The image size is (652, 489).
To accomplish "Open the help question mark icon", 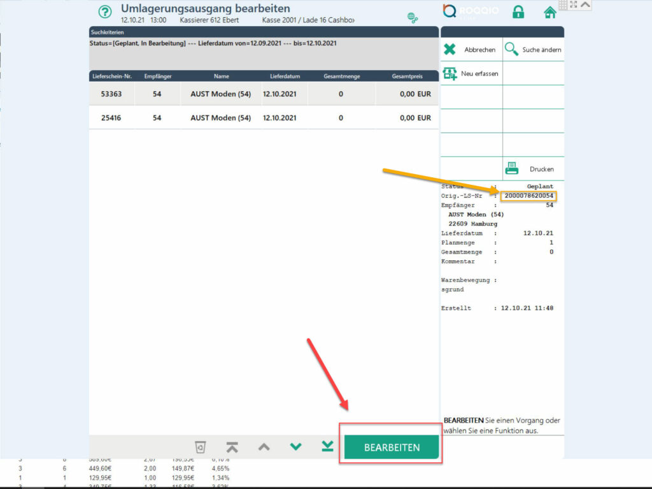I will coord(105,12).
